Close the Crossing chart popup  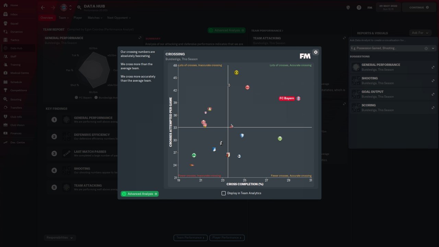coord(316,52)
